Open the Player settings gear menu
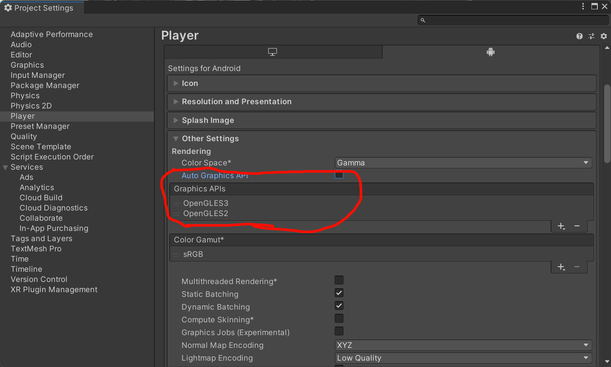This screenshot has width=611, height=367. 604,36
